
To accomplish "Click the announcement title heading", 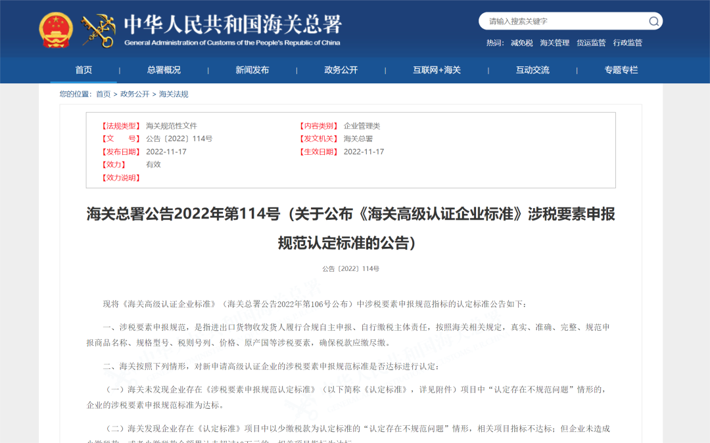I will coord(350,228).
